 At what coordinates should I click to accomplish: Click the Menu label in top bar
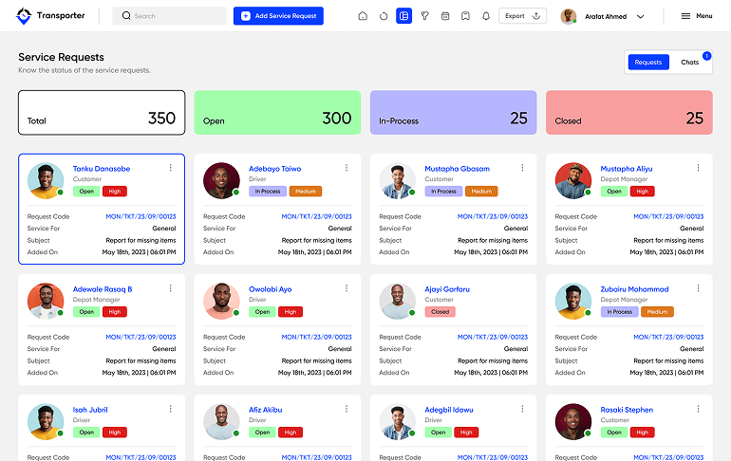click(x=704, y=16)
